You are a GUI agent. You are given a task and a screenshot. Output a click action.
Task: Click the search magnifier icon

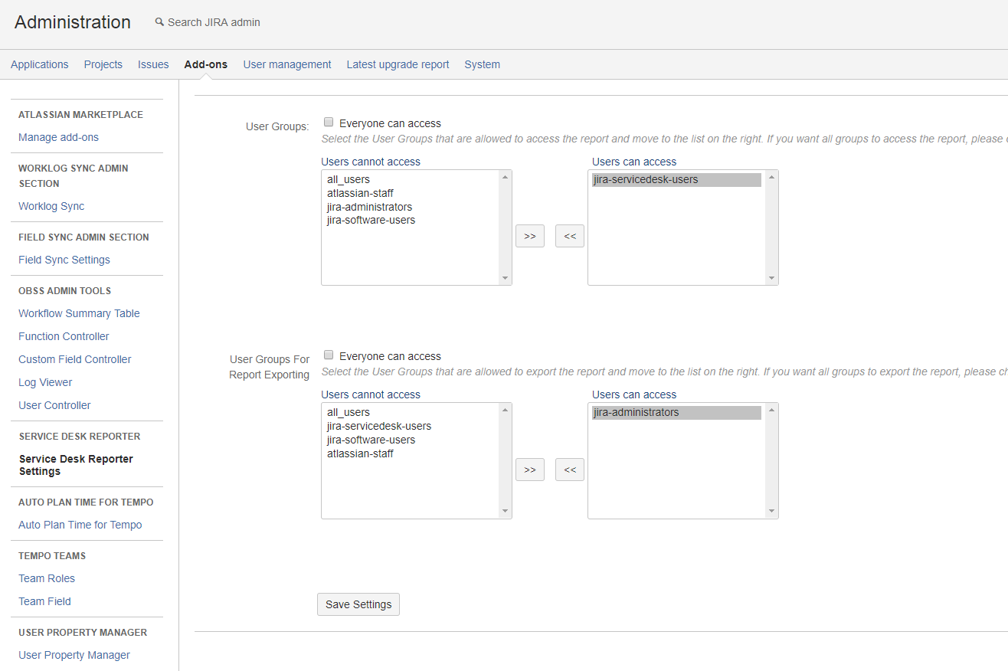pyautogui.click(x=159, y=22)
